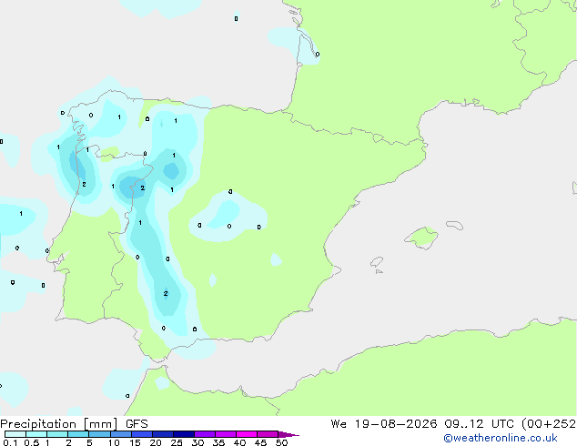This screenshot has width=577, height=446.
Task: Click the legend scale number '0.1'
Action: (10, 442)
